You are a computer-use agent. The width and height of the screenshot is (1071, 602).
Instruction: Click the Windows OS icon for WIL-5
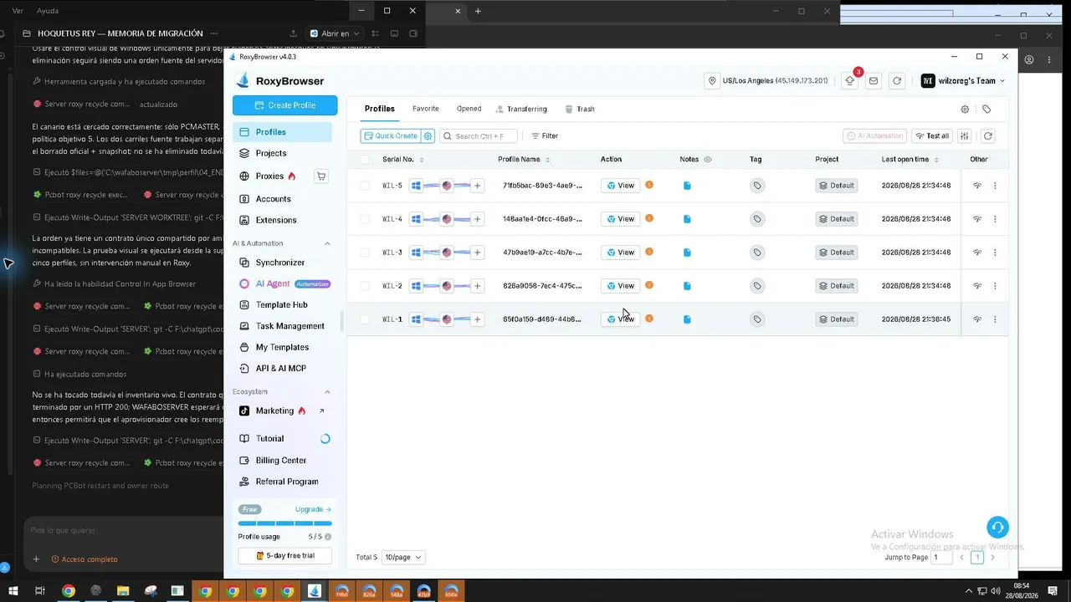[x=416, y=186]
